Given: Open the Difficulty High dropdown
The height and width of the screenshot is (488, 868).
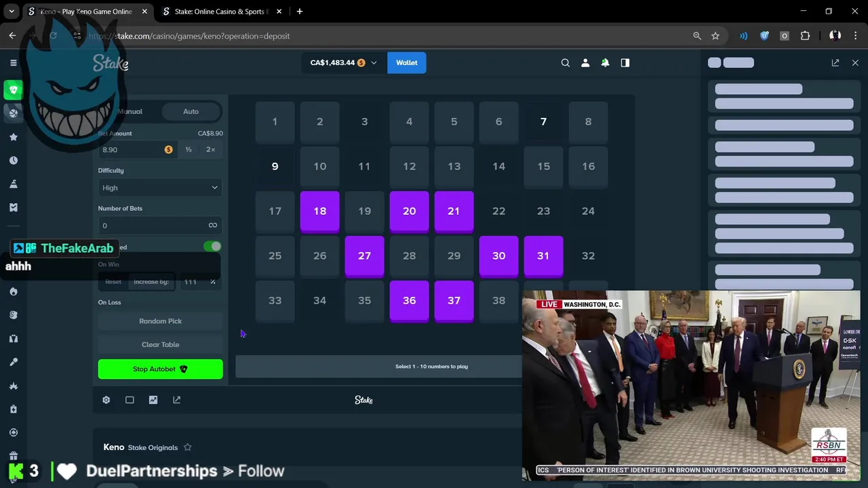Looking at the screenshot, I should tap(160, 188).
